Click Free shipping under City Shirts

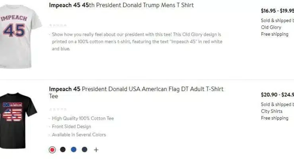pyautogui.click(x=275, y=118)
